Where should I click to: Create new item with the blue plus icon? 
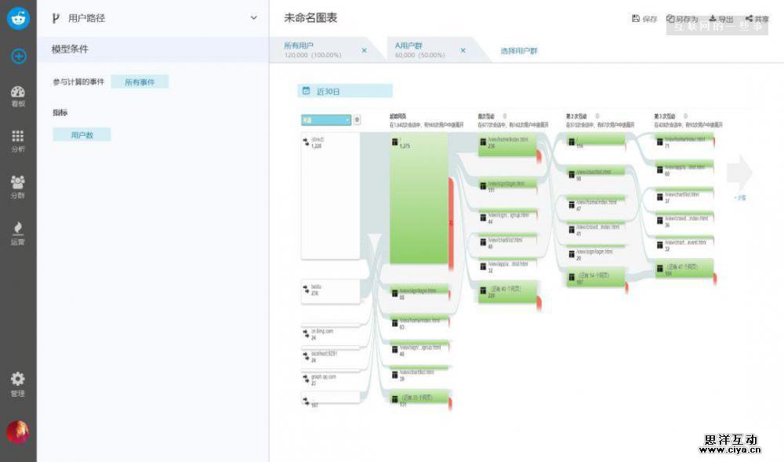[17, 57]
